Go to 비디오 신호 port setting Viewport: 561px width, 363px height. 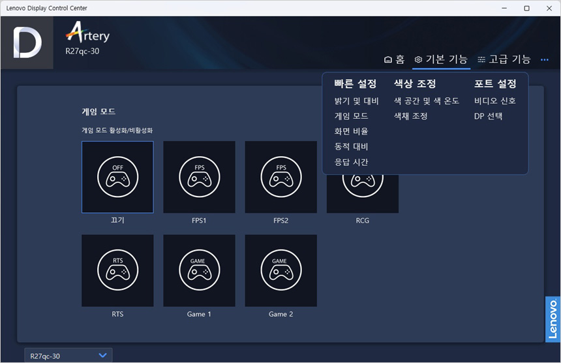point(494,101)
